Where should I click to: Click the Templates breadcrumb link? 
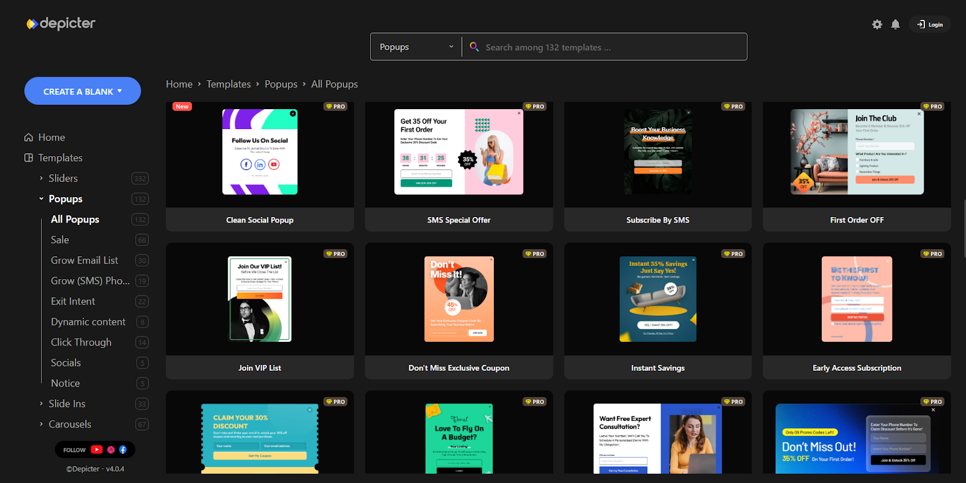(x=228, y=84)
